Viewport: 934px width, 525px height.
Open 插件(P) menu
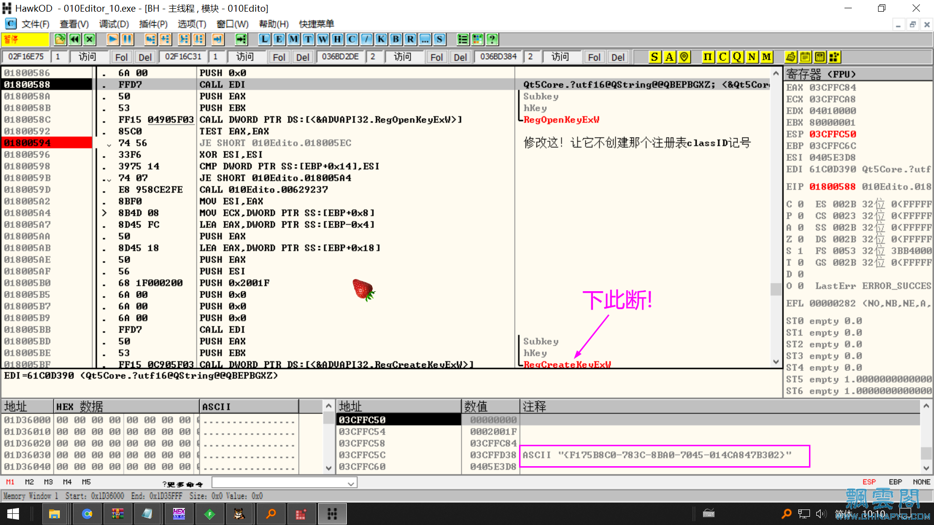coord(153,24)
